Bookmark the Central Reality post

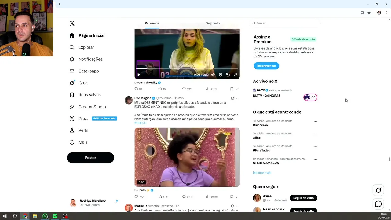232,89
